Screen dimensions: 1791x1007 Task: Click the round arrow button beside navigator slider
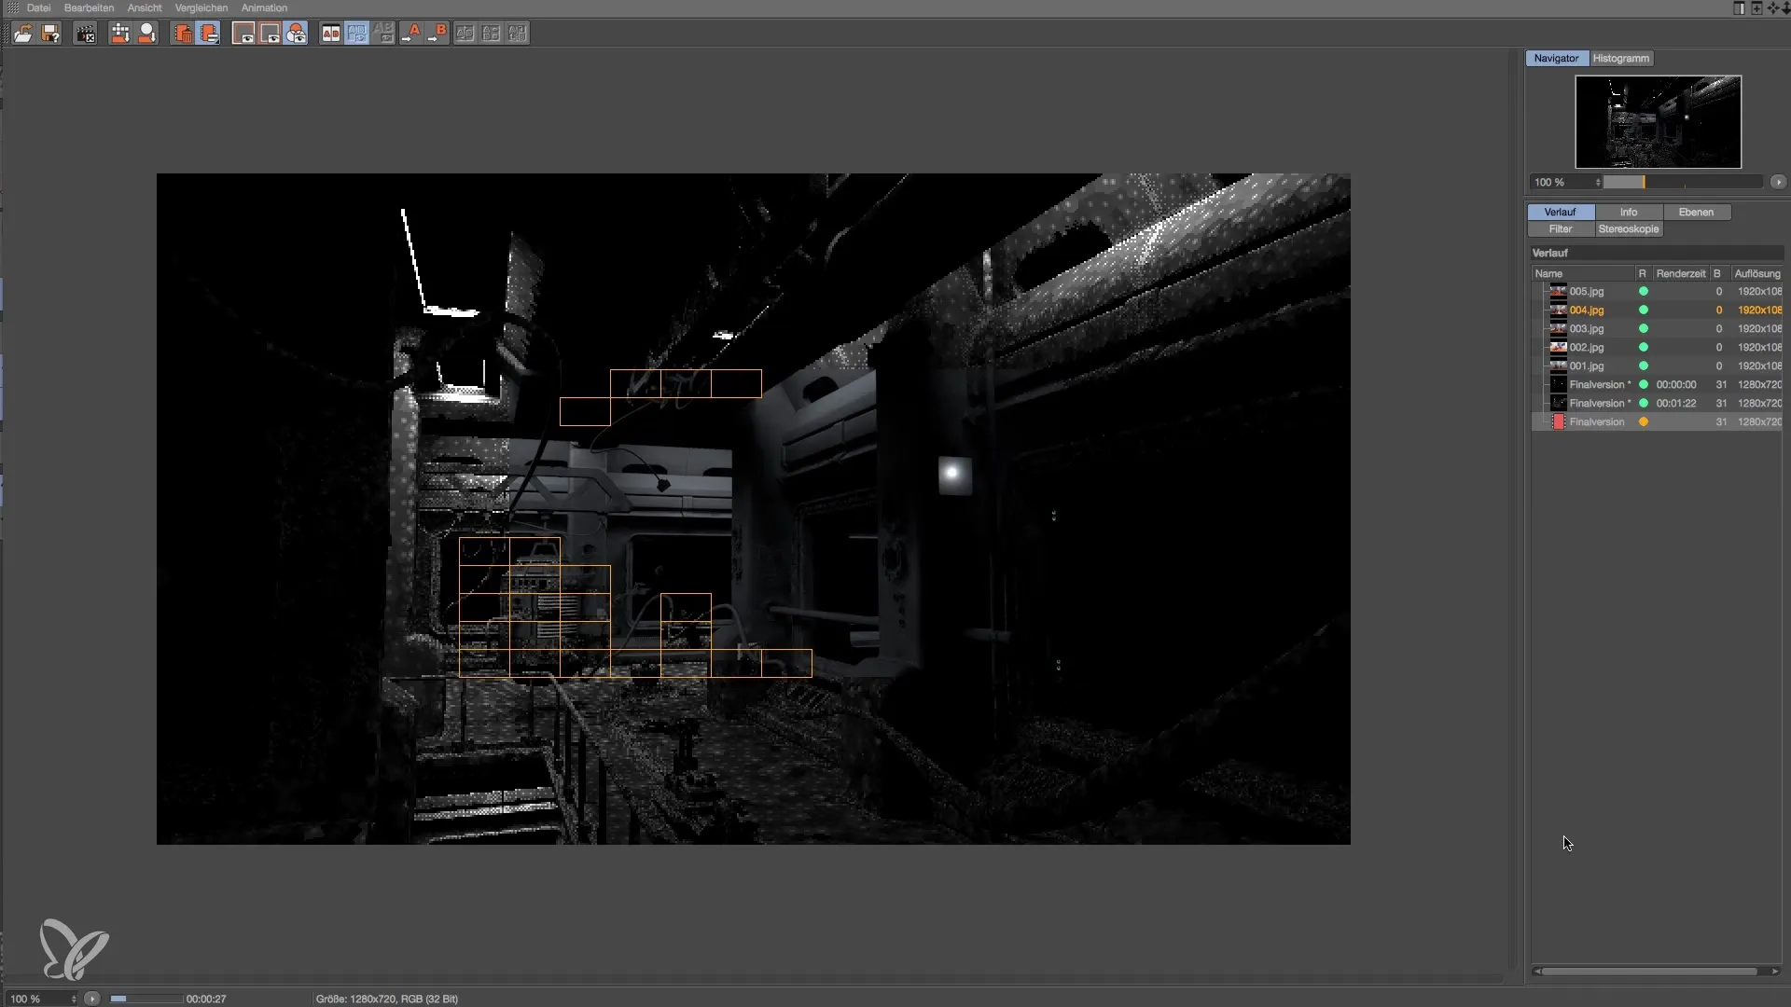(1778, 183)
